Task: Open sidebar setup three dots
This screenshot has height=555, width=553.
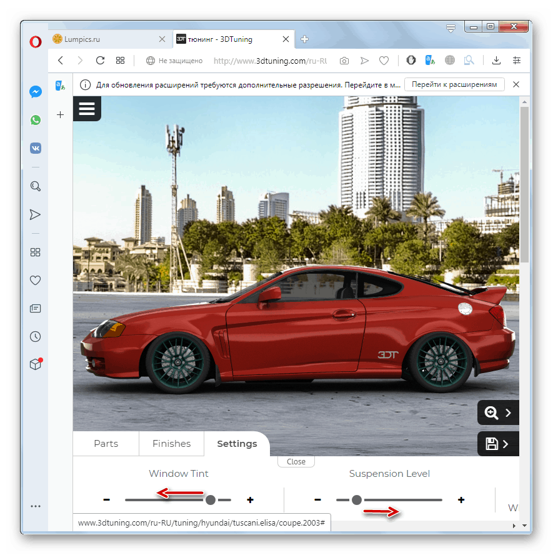Action: click(x=36, y=506)
